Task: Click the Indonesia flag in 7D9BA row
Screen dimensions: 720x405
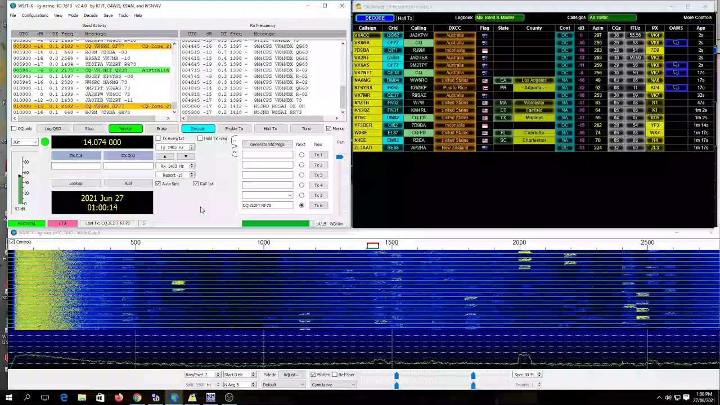Action: (484, 50)
